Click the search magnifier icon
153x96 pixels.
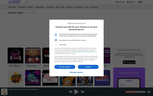coord(27,2)
